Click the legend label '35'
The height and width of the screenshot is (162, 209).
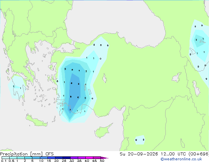point(79,161)
